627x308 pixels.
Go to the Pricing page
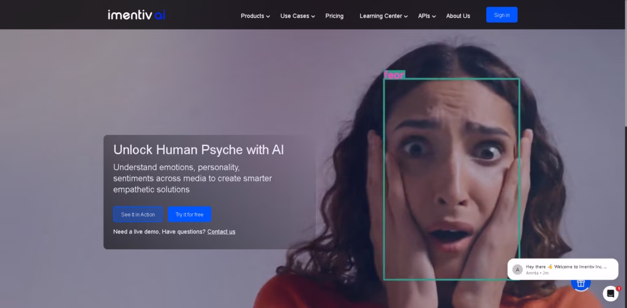pyautogui.click(x=334, y=16)
